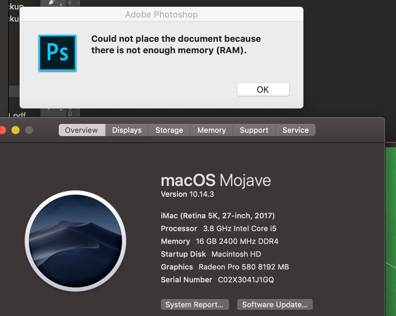Click 'iMac (Retina 5K, 27-inch, 2017)' text
The height and width of the screenshot is (316, 396).
218,216
